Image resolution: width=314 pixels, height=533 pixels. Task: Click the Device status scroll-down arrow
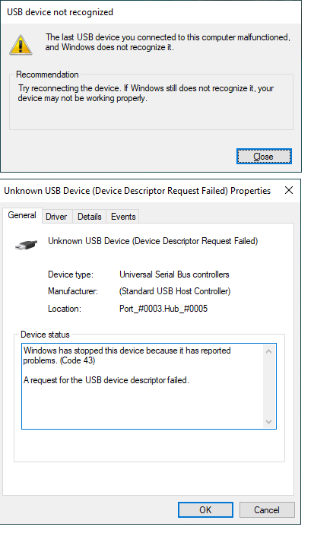pyautogui.click(x=268, y=422)
